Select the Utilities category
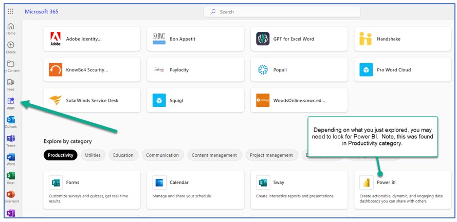 93,155
